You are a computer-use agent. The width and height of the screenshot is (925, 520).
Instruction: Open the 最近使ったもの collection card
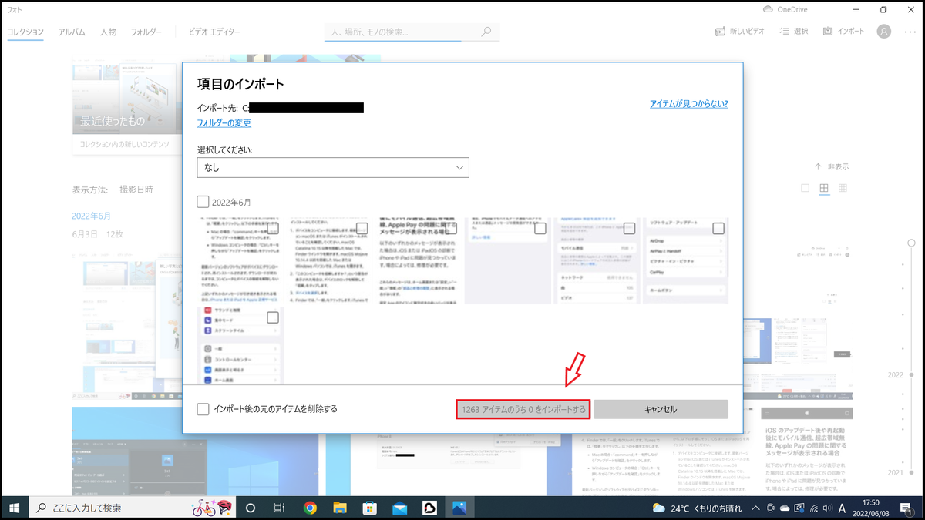pyautogui.click(x=126, y=106)
